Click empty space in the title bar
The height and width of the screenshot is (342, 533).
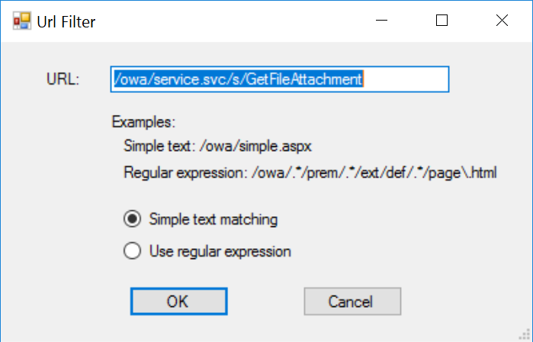(x=229, y=21)
